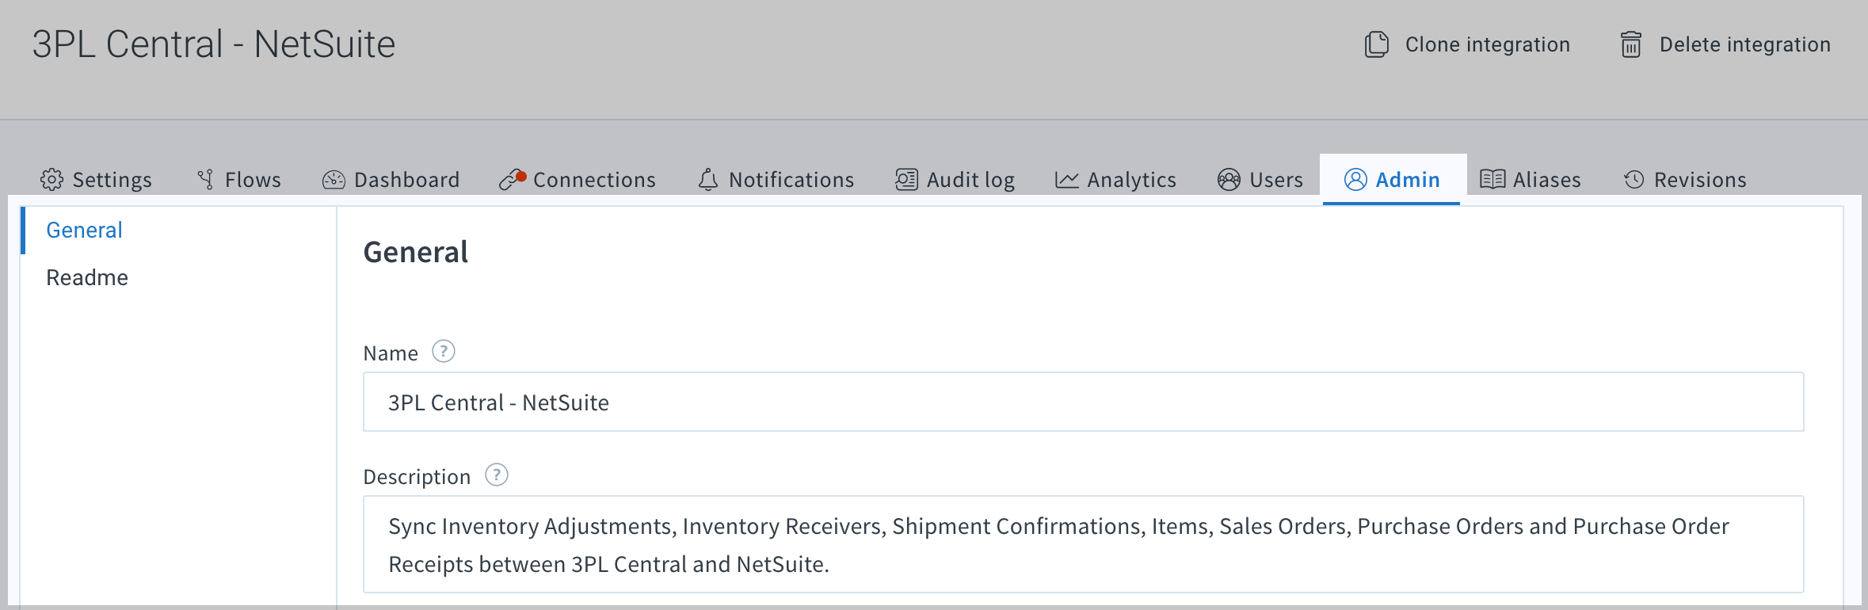Click the Analytics chart icon

click(1067, 180)
